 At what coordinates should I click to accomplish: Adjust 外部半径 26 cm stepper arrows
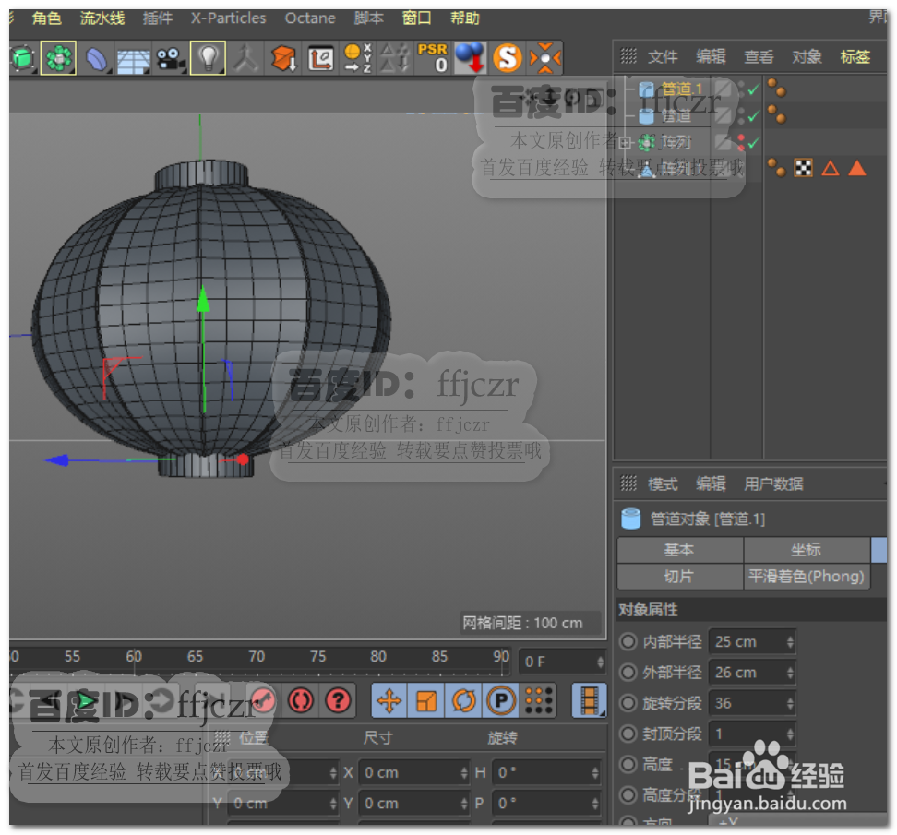tap(790, 673)
